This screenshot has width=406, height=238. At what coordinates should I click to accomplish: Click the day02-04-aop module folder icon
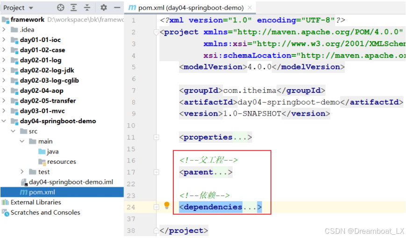pos(14,91)
